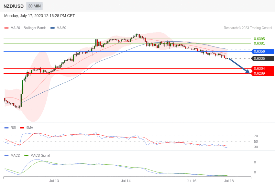The height and width of the screenshot is (186, 275).
Task: Click the red 0.6304 support price tag
Action: 262,68
